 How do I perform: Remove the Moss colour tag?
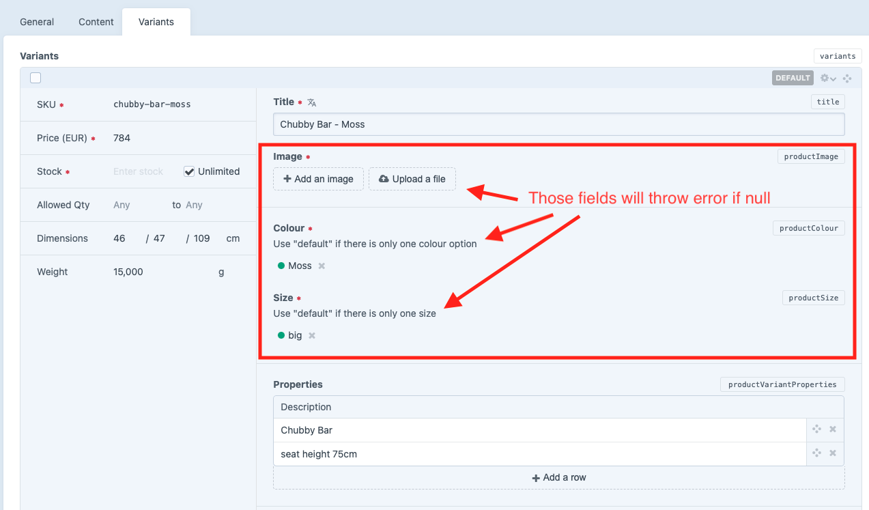(x=320, y=266)
